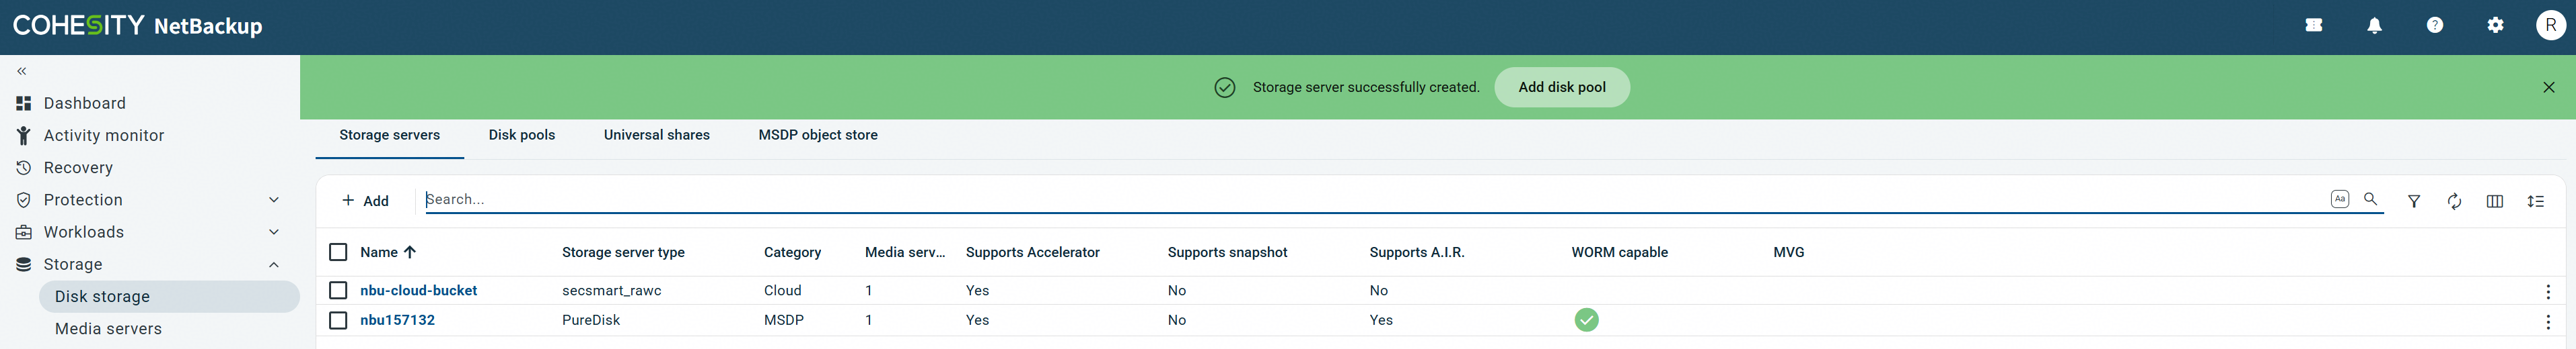Click the Protection shield icon
Viewport: 2576px width, 349px height.
24,201
